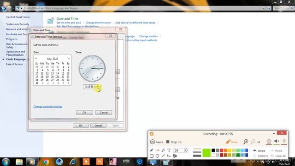Click OK in outer Date and Time dialog
The width and height of the screenshot is (295, 166).
tap(81, 125)
